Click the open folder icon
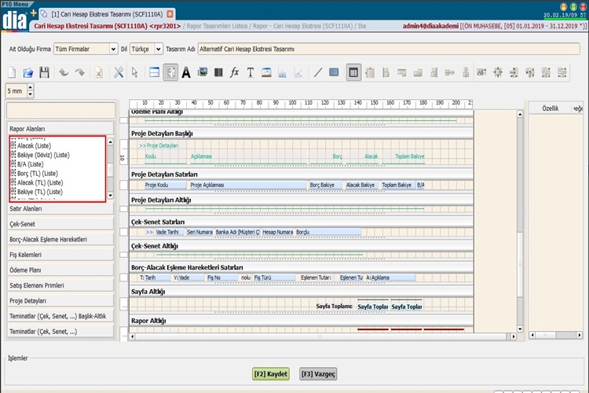This screenshot has height=393, width=589. (x=28, y=72)
